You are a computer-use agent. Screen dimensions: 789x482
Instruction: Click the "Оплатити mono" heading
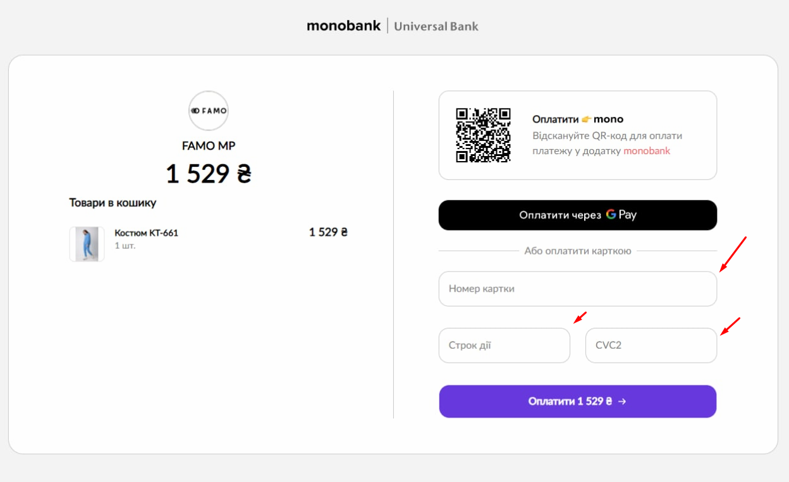pyautogui.click(x=577, y=119)
